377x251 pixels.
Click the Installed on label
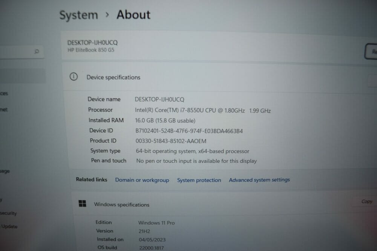(x=110, y=239)
